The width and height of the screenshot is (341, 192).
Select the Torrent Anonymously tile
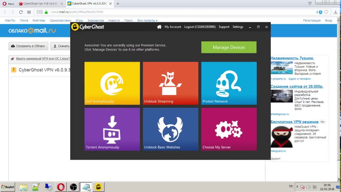[112, 129]
